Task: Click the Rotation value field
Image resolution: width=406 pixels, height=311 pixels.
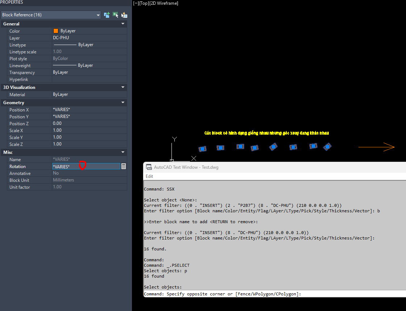Action: 86,167
